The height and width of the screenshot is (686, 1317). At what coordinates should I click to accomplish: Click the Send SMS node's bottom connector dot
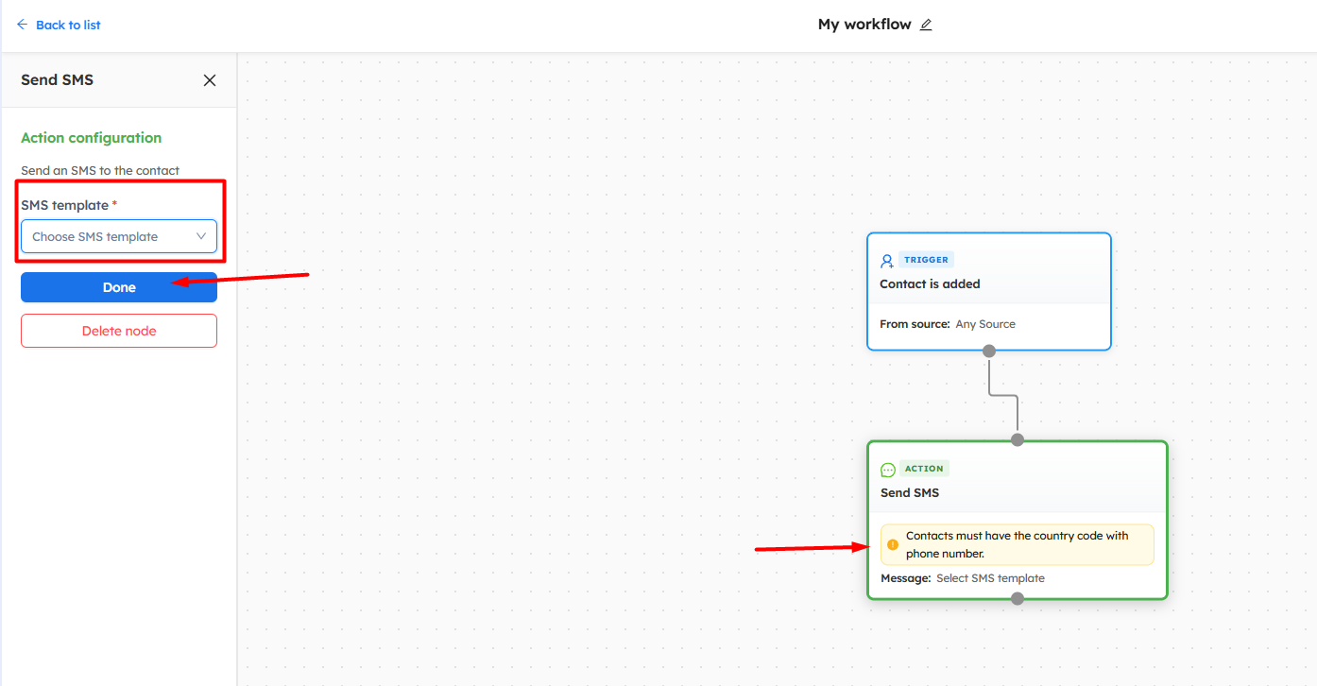coord(1018,598)
